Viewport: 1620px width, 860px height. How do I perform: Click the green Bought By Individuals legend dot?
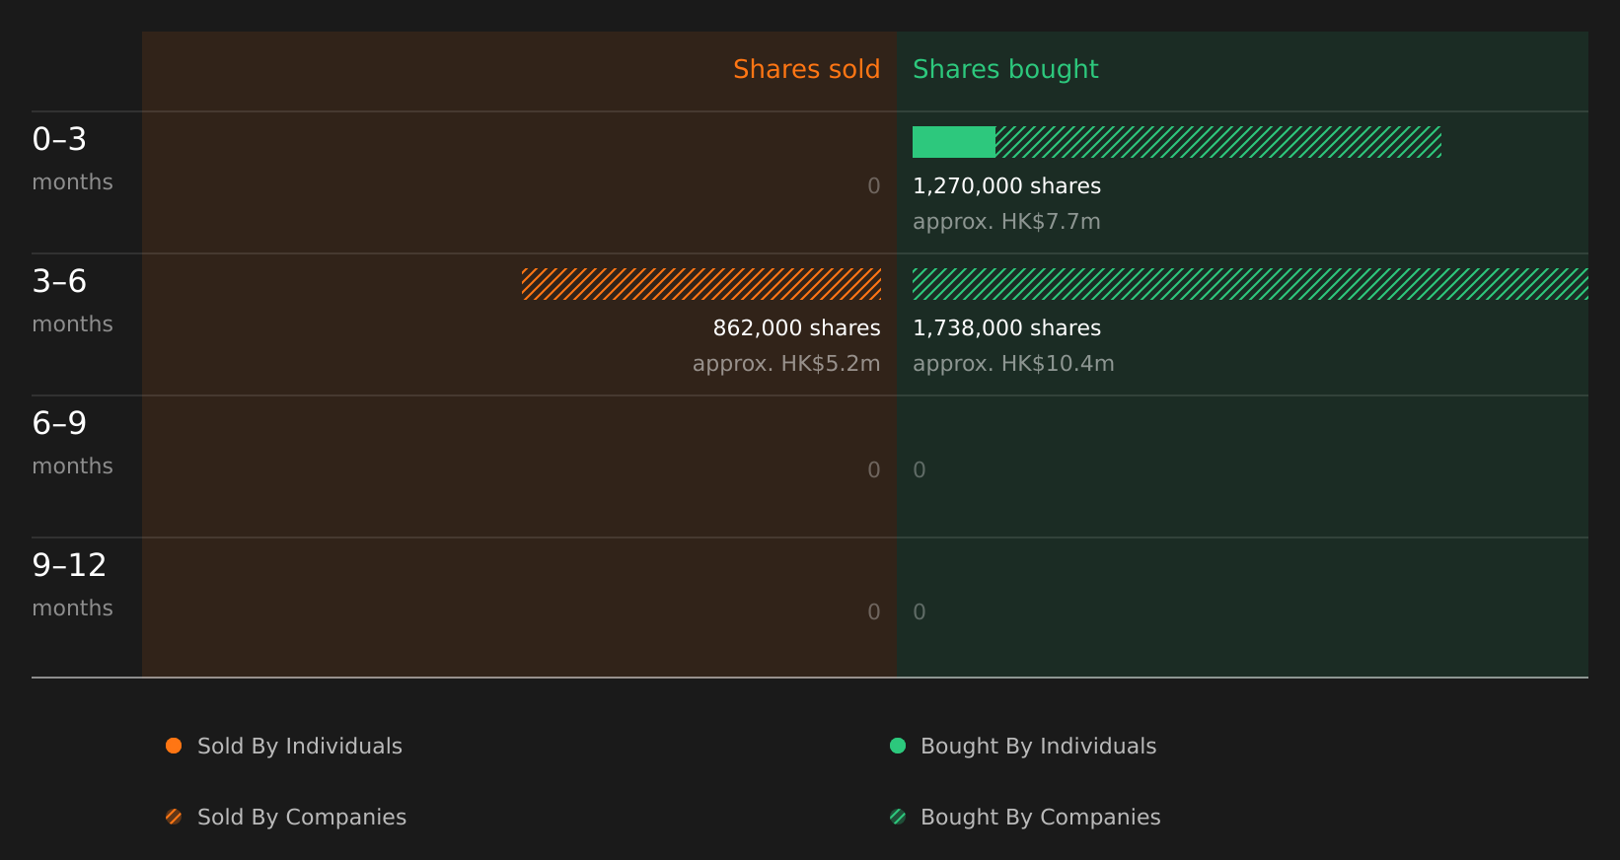(898, 746)
